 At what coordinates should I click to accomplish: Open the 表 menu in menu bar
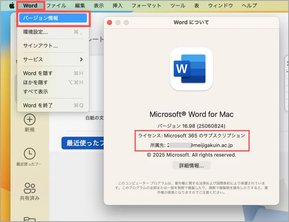coord(197,6)
